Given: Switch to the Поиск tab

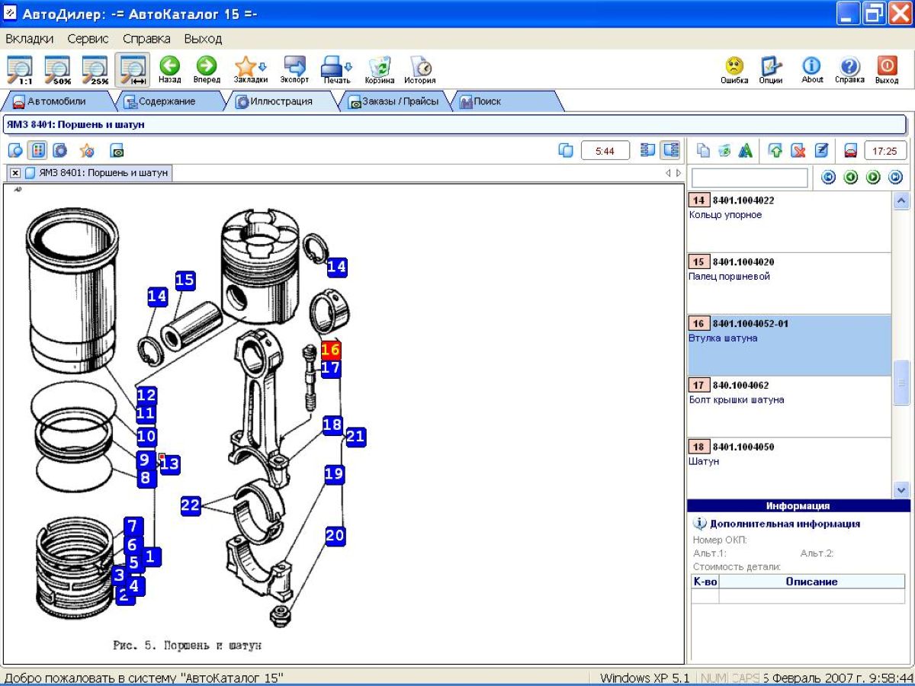Looking at the screenshot, I should (506, 101).
